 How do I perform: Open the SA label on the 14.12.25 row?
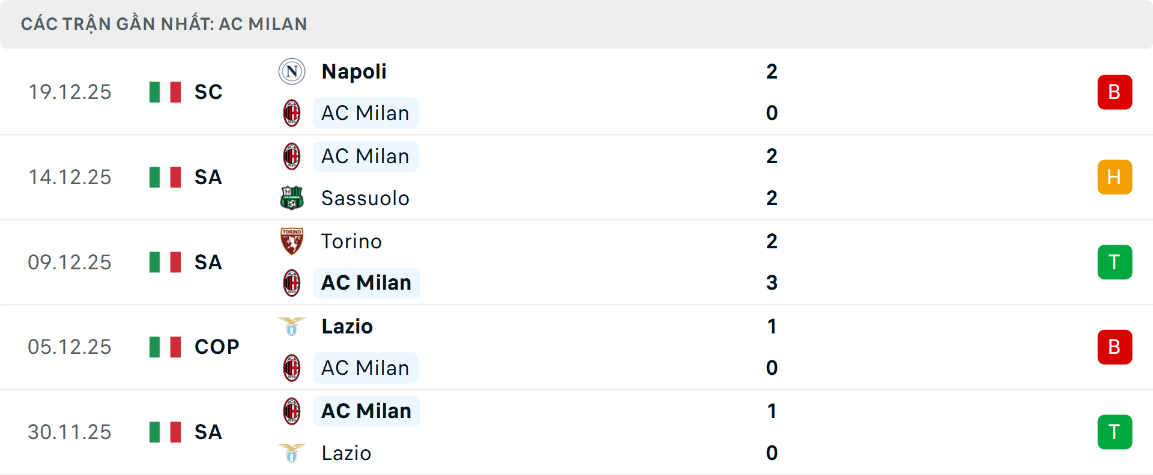click(207, 178)
